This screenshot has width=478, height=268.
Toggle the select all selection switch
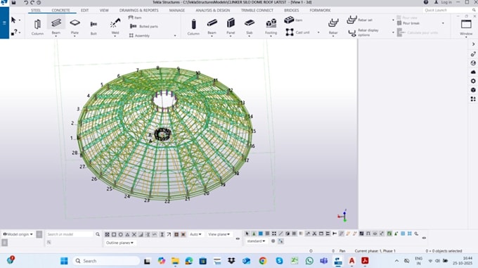247,234
